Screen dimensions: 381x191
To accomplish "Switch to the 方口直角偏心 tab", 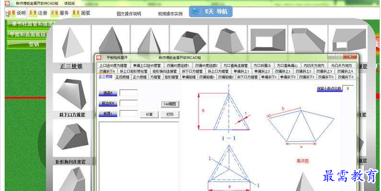I will [x=287, y=66].
